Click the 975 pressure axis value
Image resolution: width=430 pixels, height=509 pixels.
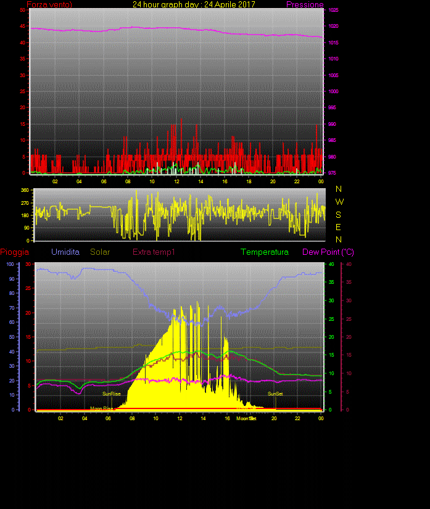click(x=333, y=173)
